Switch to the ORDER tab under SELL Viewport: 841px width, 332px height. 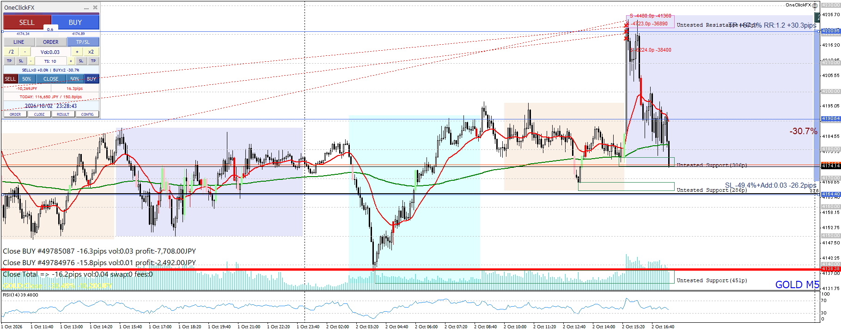(51, 42)
